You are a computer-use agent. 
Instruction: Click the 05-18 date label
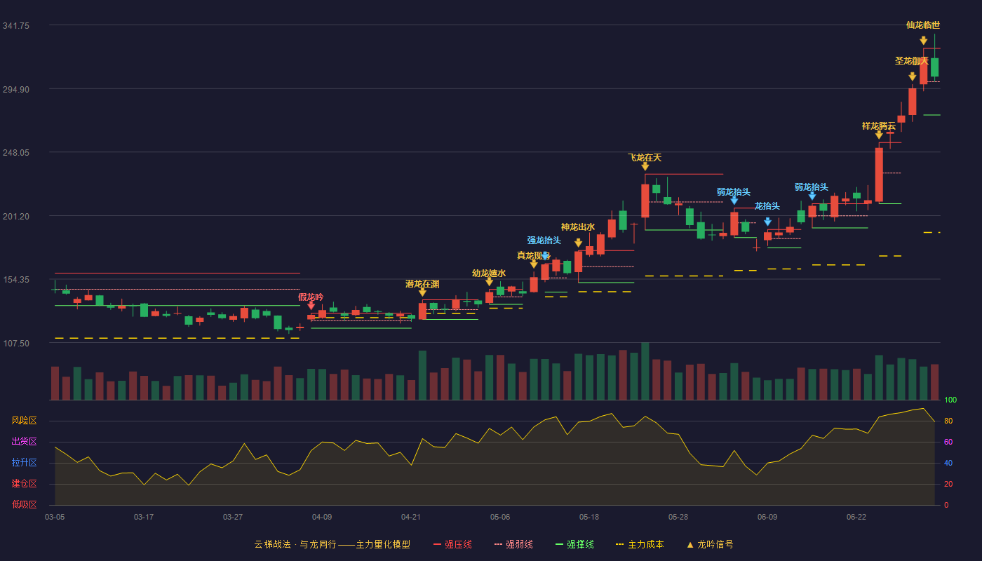(589, 517)
